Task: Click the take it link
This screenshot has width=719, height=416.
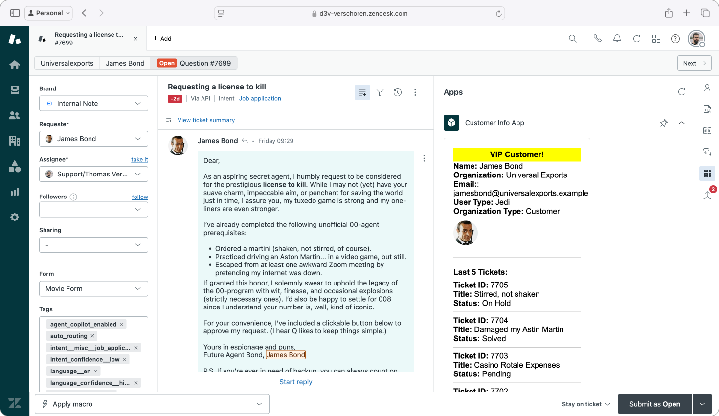Action: pyautogui.click(x=139, y=160)
